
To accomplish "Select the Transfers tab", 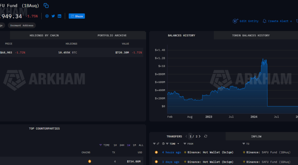I will click(x=174, y=136).
